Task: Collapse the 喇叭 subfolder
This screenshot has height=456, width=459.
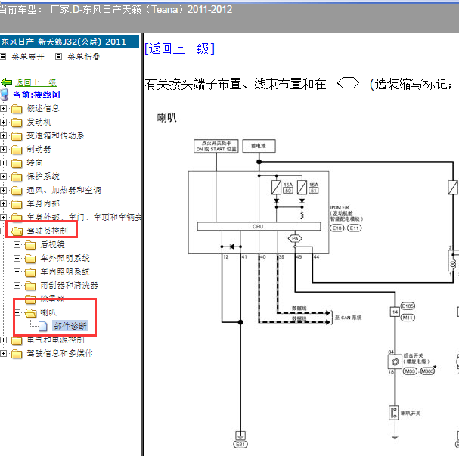Action: click(17, 312)
